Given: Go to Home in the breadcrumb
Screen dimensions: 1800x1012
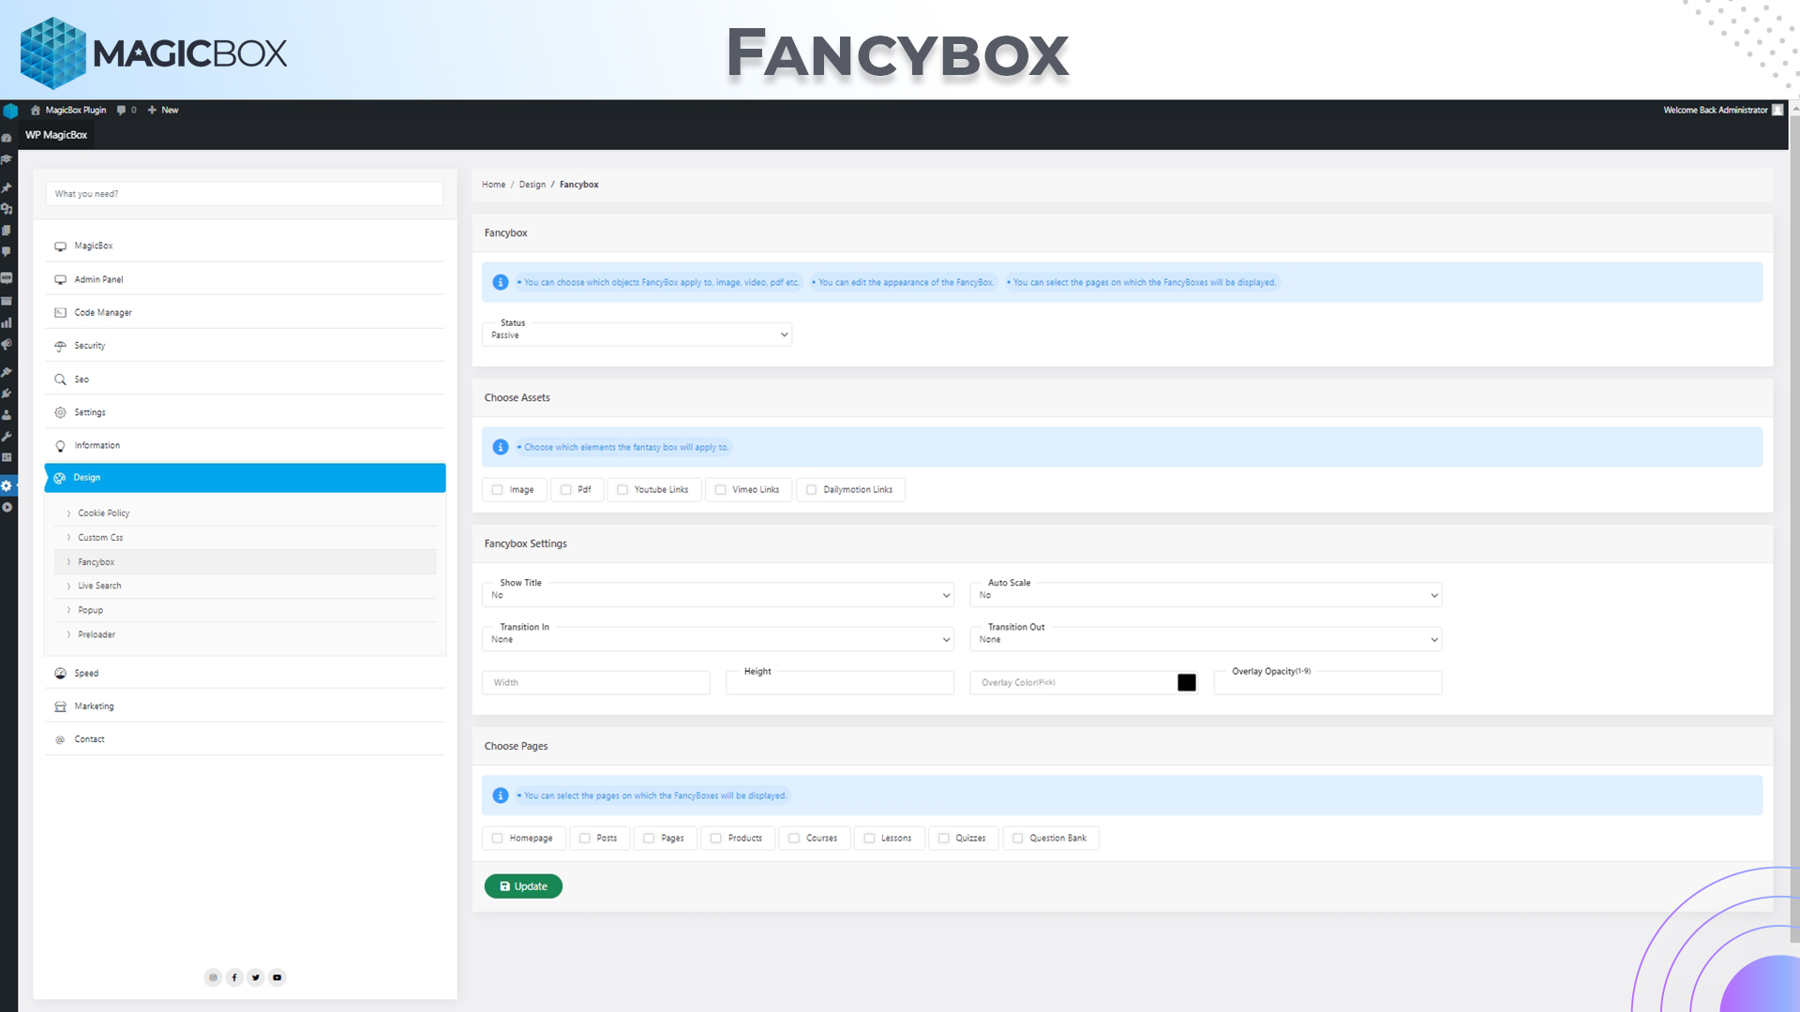Looking at the screenshot, I should point(493,185).
